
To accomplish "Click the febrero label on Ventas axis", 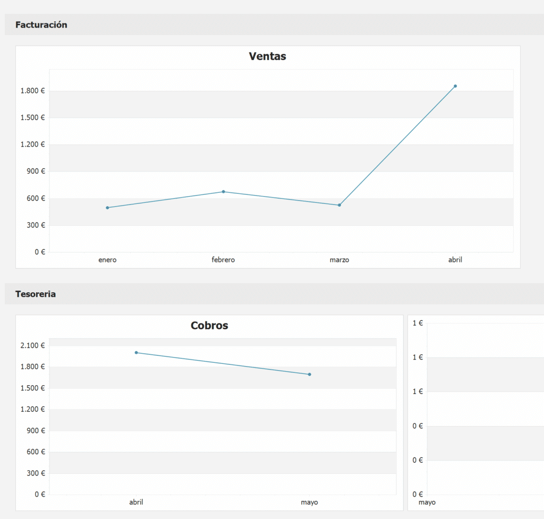I will tap(224, 260).
